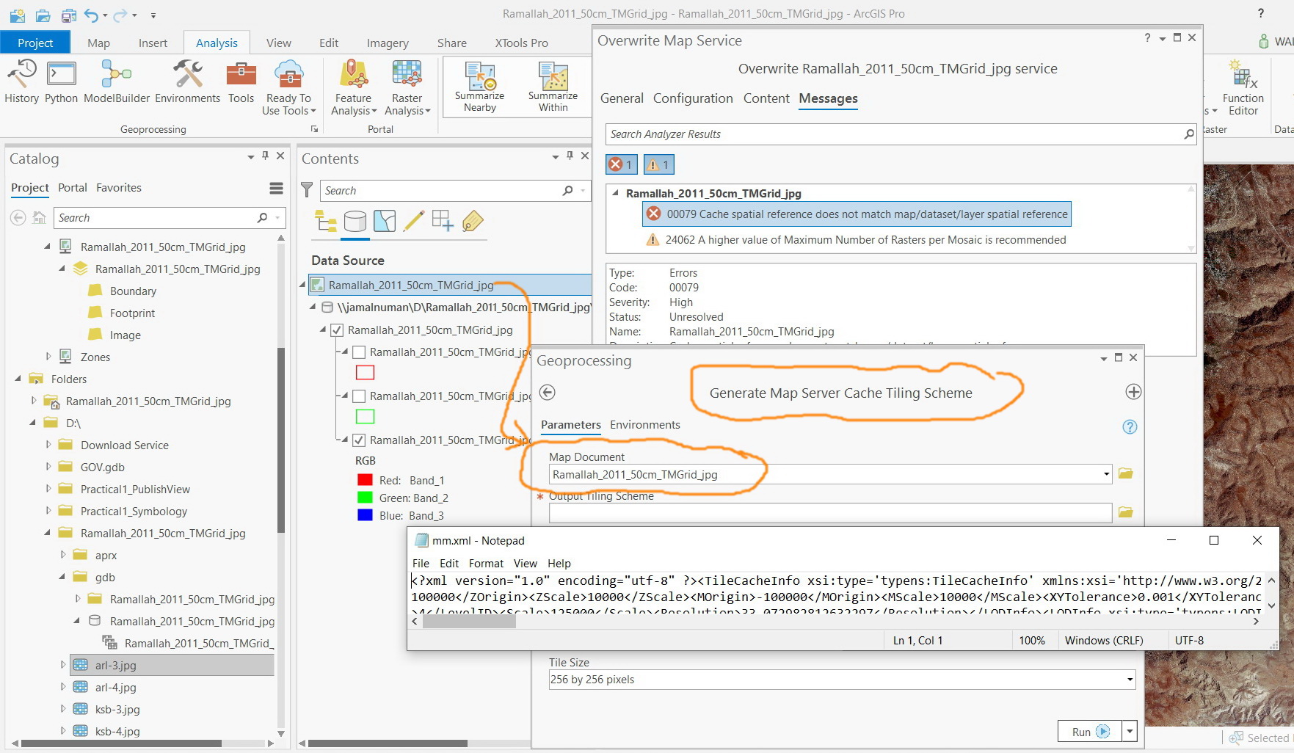Open the Tile Size dropdown
Screen dimensions: 1294x753
1130,680
